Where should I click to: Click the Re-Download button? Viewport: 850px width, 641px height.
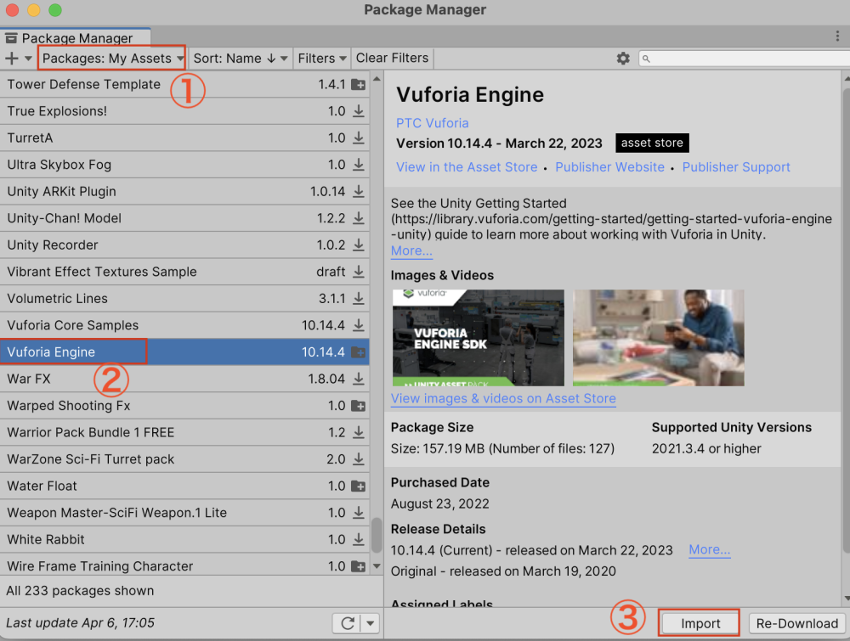tap(796, 623)
